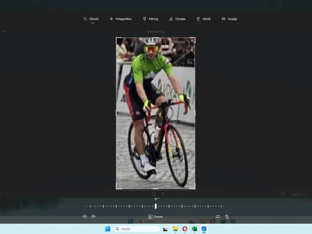Click the Photos app taskbar icon
Image resolution: width=312 pixels, height=234 pixels.
coord(204,229)
